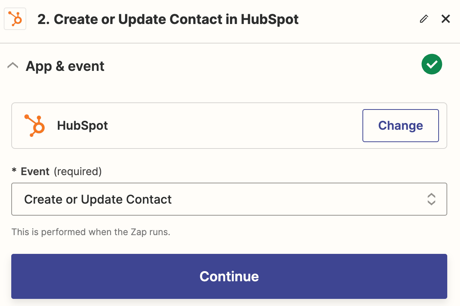
Task: Click the Event field label
Action: (35, 171)
